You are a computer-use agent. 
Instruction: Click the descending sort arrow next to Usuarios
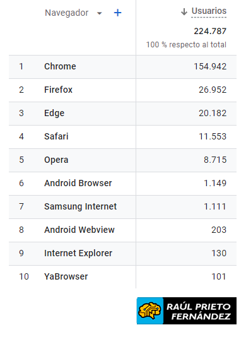click(184, 11)
